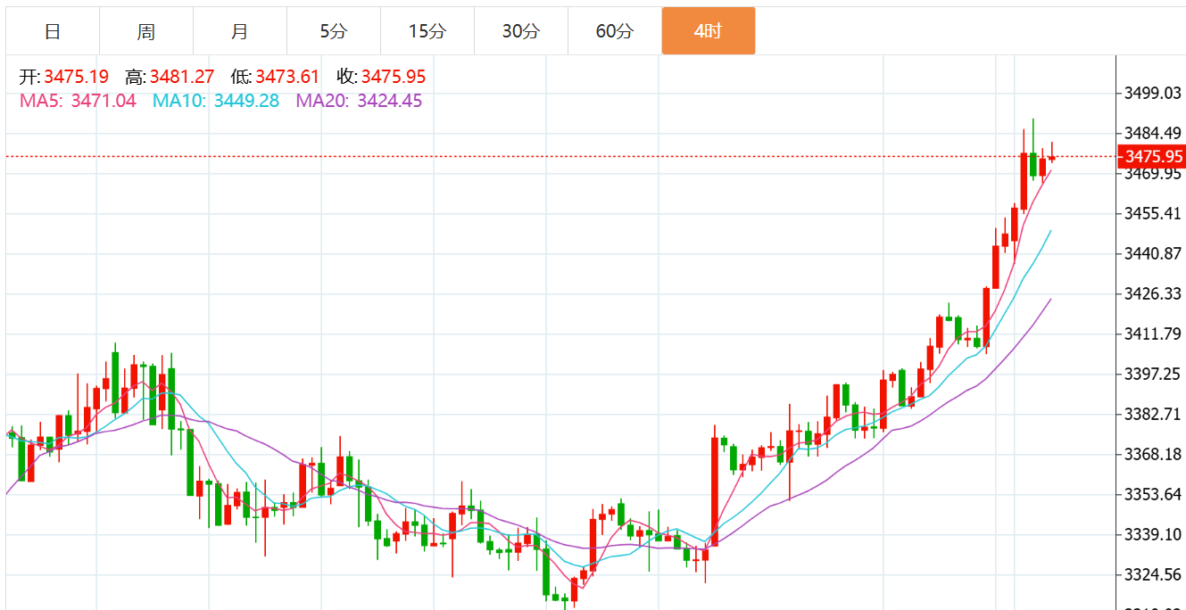
Task: Click the 3499.03 price axis label
Action: coord(1153,93)
